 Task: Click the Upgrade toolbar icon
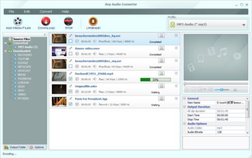coord(93,21)
